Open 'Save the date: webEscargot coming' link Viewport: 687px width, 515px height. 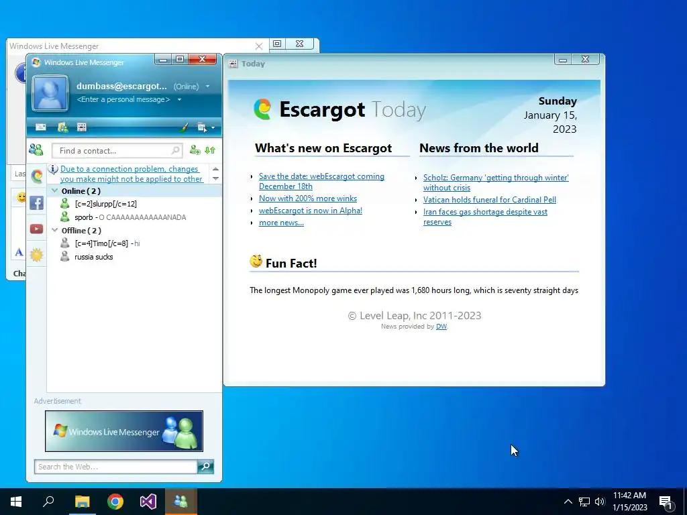click(x=321, y=181)
